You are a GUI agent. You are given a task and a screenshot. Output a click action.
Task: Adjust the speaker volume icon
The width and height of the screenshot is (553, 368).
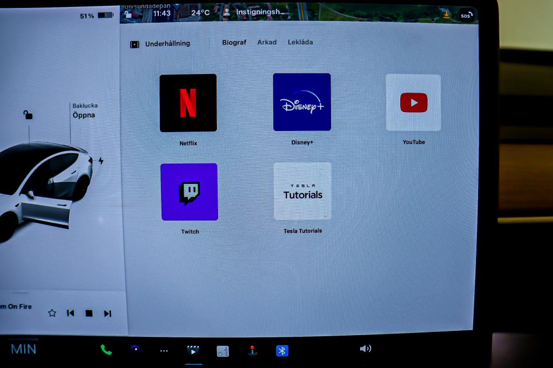coord(366,349)
